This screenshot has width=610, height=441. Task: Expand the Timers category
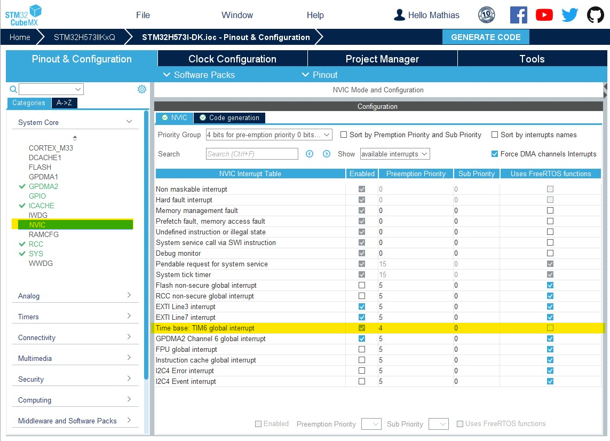[75, 317]
